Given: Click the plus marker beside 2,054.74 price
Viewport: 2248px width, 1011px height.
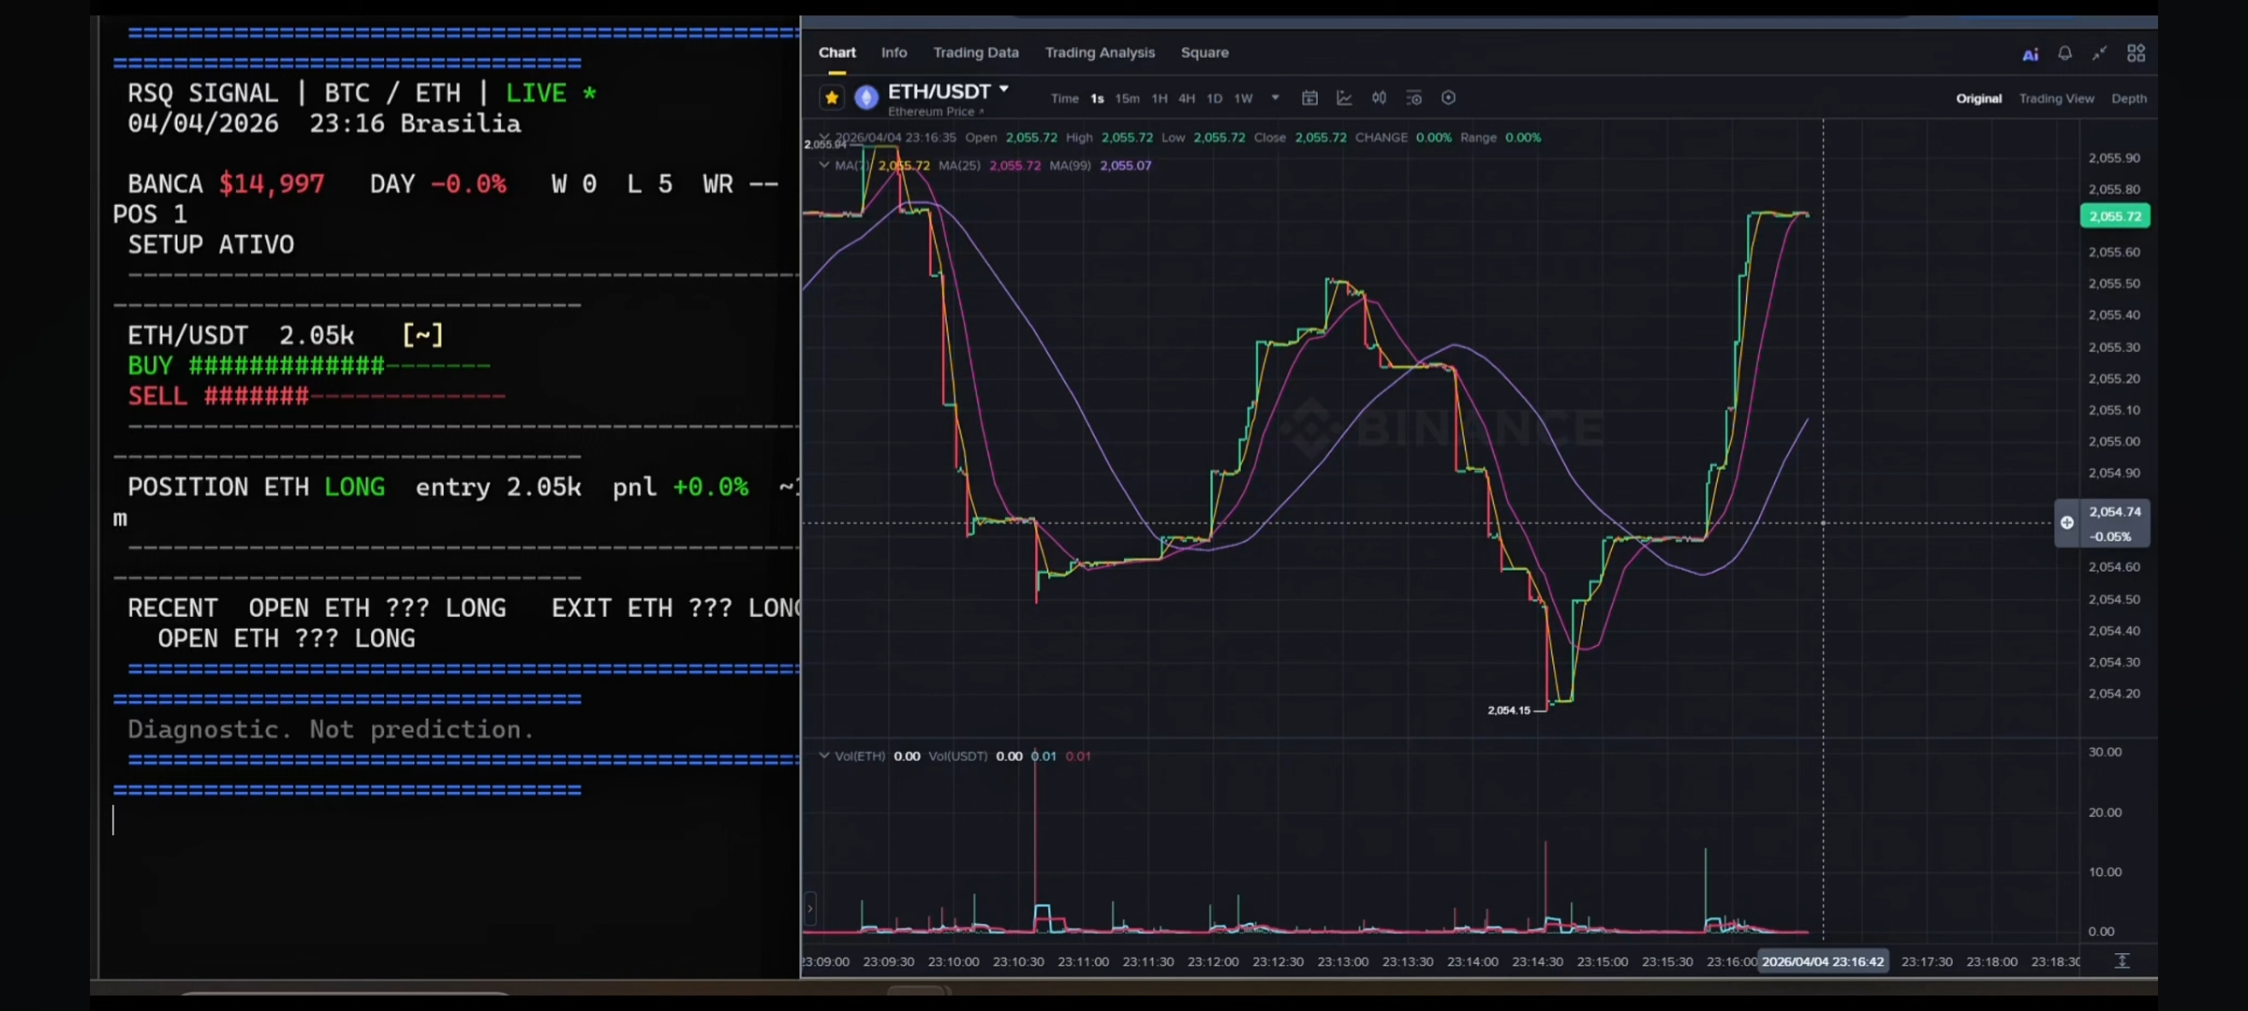Looking at the screenshot, I should pyautogui.click(x=2067, y=522).
